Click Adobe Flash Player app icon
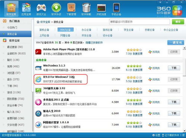Image resolution: width=186 pixels, height=138 pixels. point(38,52)
